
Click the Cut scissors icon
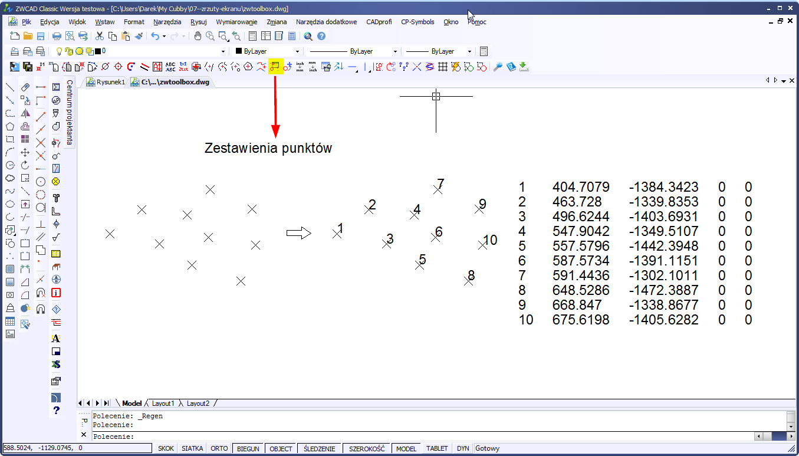(x=100, y=36)
